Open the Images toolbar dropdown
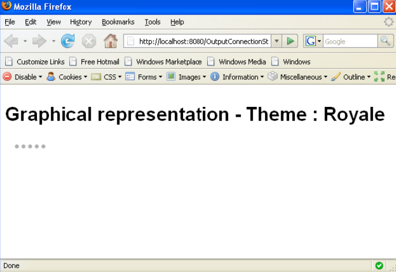Viewport: 396px width, 272px height. pos(186,77)
